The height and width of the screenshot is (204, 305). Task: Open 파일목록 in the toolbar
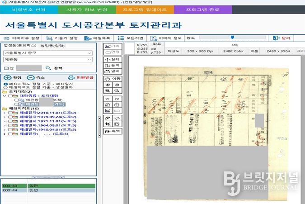[x=97, y=38]
